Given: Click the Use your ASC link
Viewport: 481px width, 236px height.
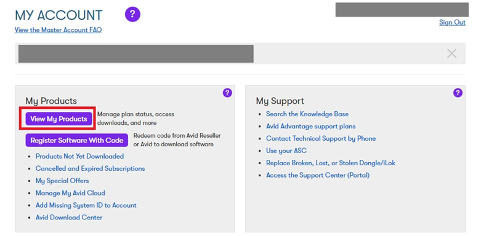Looking at the screenshot, I should pos(286,151).
